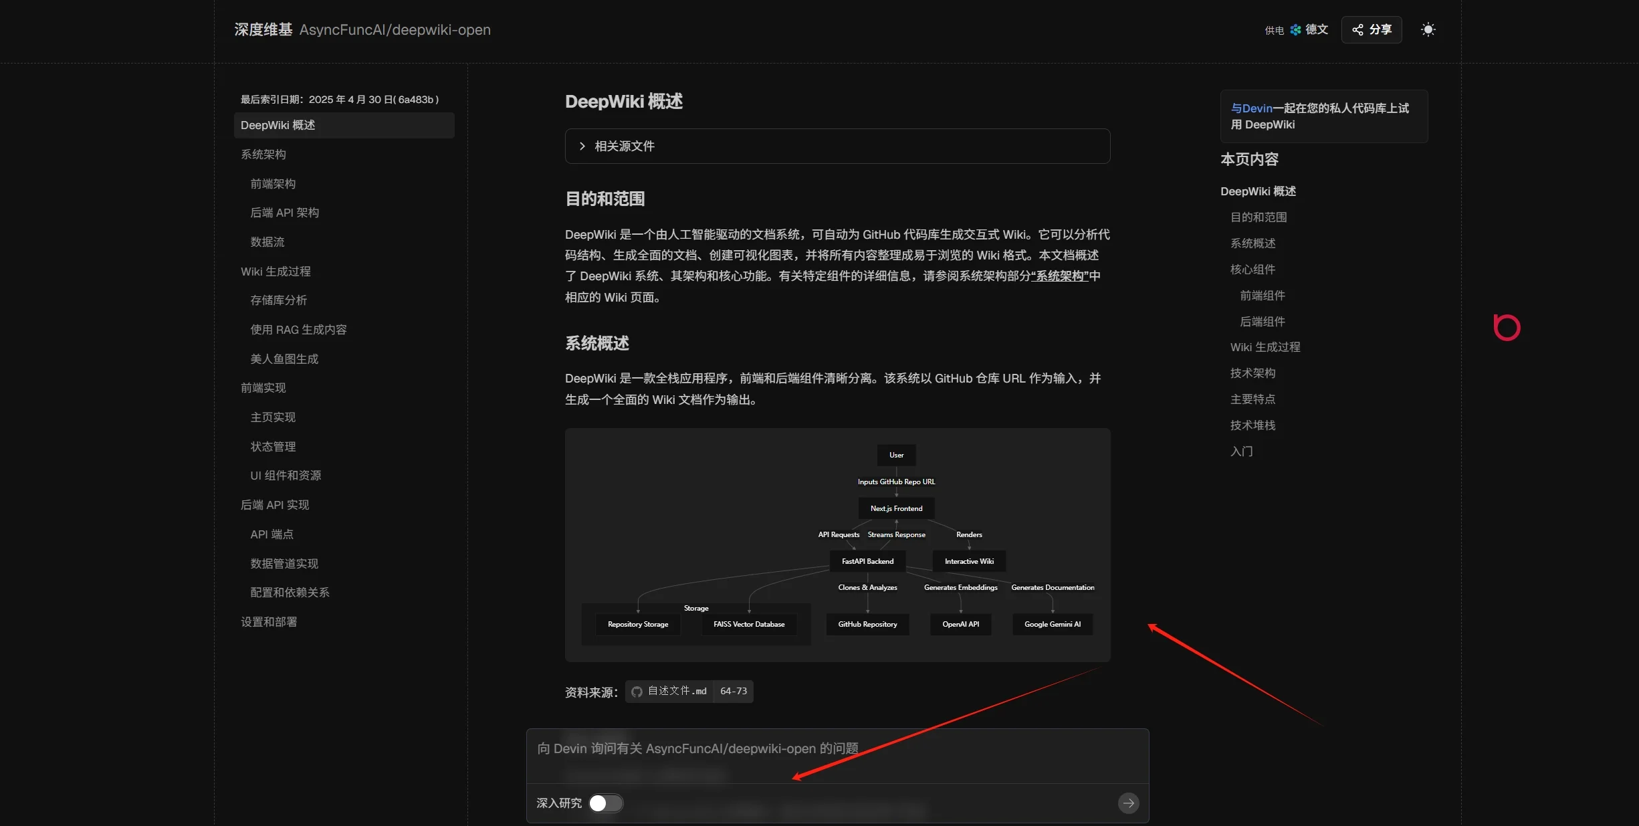The width and height of the screenshot is (1639, 826).
Task: Open 存储库分析 sidebar page
Action: 278,300
